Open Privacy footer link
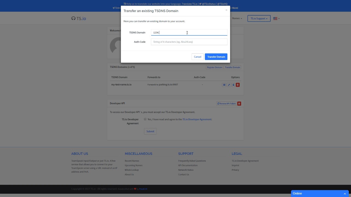 (x=235, y=170)
